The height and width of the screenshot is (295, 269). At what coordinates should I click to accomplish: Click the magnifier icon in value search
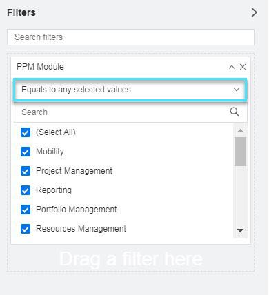[x=235, y=112]
